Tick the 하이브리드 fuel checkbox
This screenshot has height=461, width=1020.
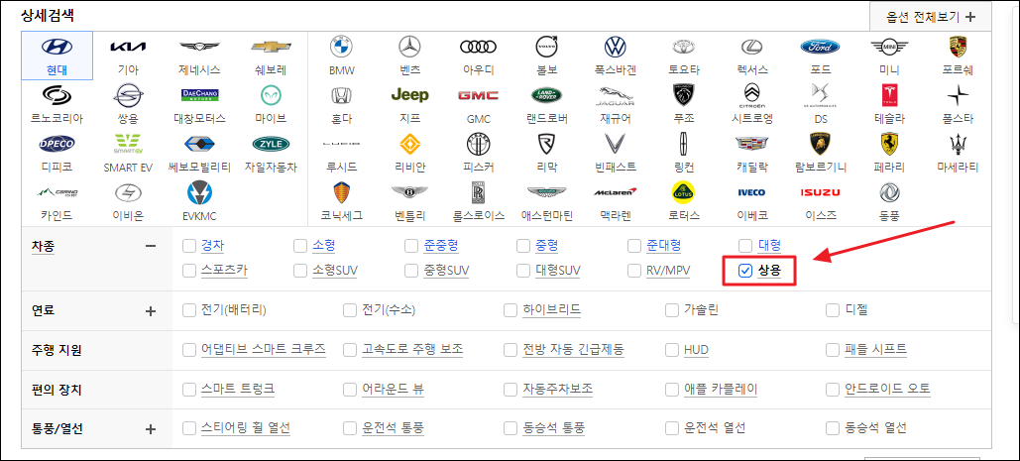pos(510,310)
